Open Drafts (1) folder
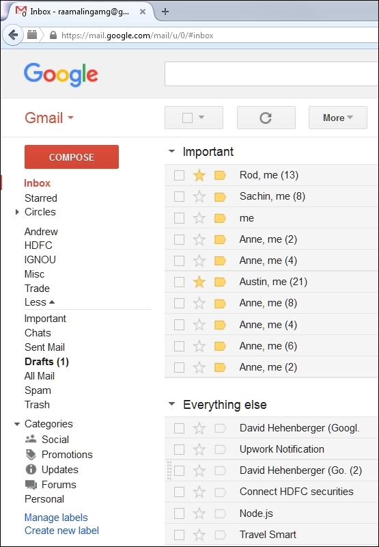The width and height of the screenshot is (379, 547). click(x=46, y=362)
